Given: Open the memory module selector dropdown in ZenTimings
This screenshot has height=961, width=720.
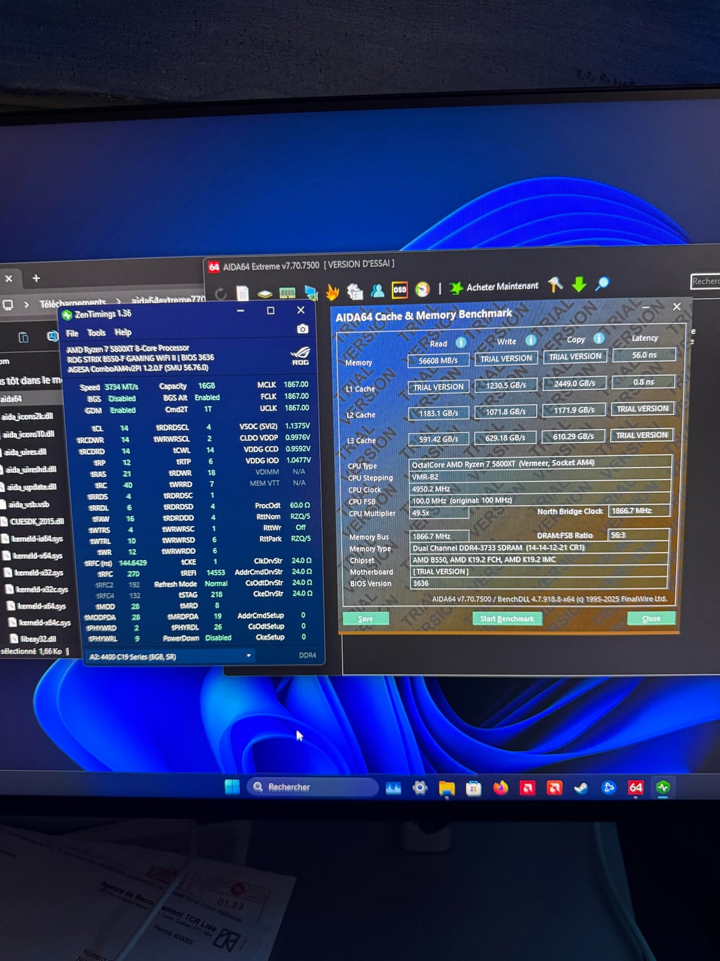Looking at the screenshot, I should tap(248, 656).
